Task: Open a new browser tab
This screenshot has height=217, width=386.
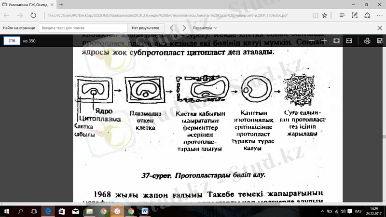Action: pyautogui.click(x=61, y=5)
